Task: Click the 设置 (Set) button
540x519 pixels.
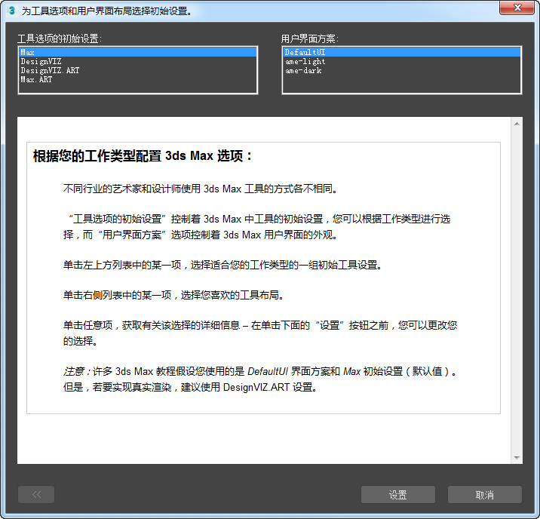Action: [398, 495]
